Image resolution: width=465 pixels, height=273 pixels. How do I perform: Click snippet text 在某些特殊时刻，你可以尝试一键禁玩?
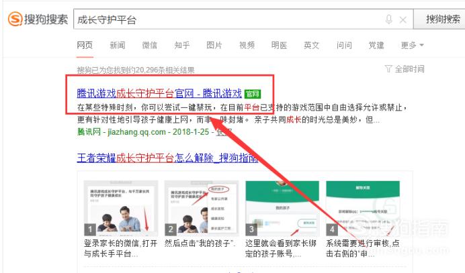[144, 107]
